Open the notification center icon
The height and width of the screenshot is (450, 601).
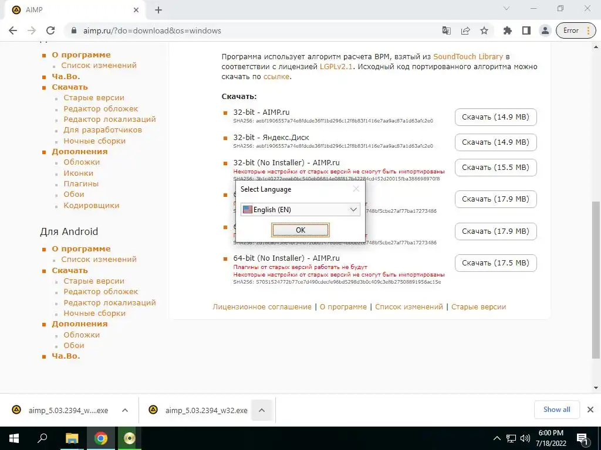[582, 439]
